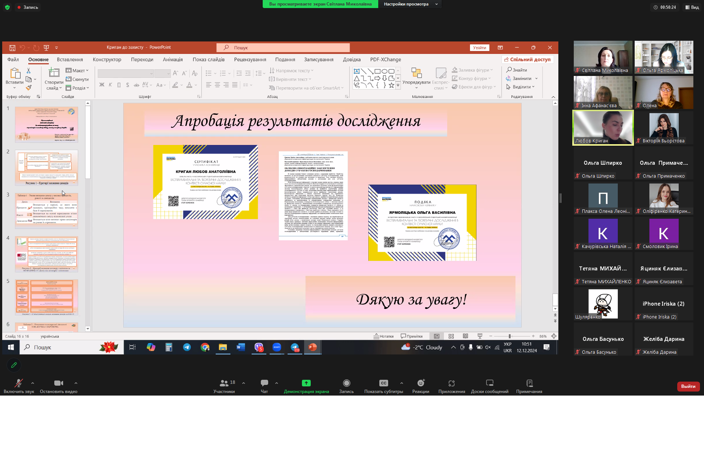Expand Контур фігури shape outline dropdown

(x=471, y=78)
